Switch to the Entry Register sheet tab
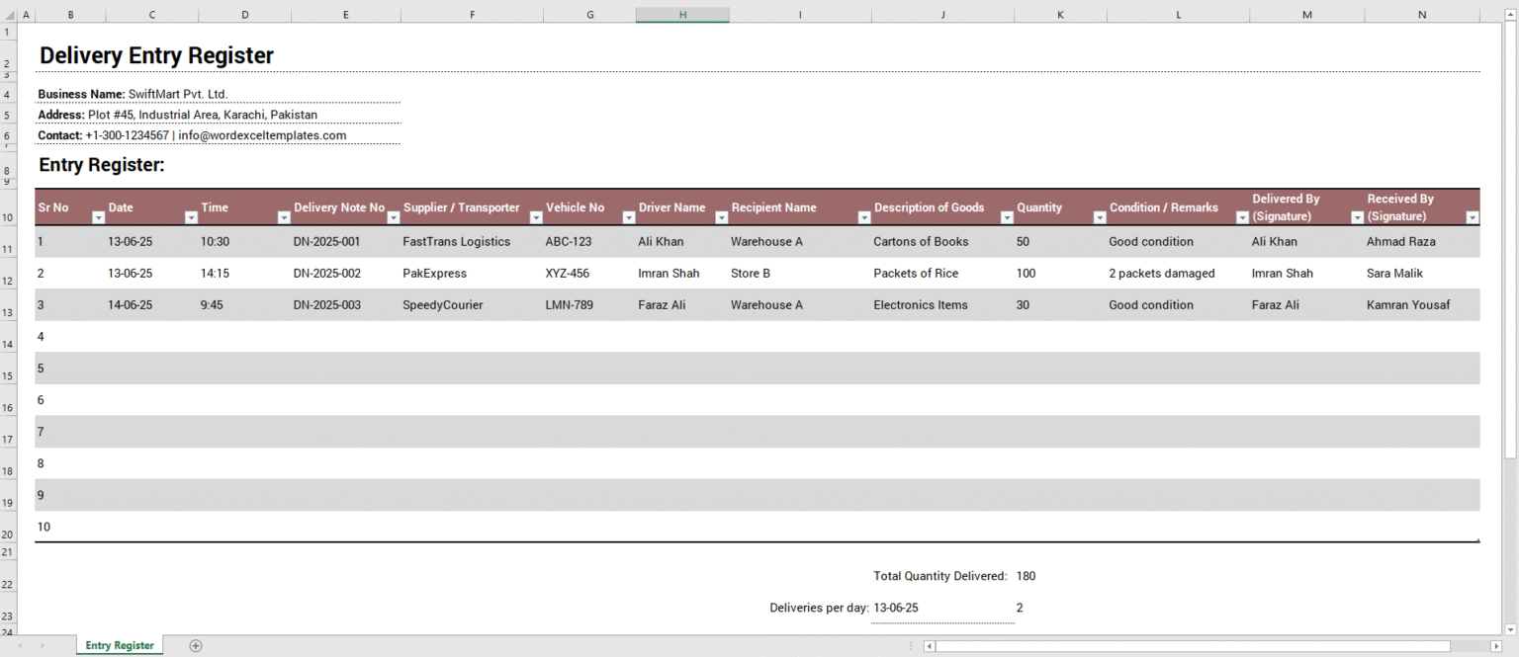This screenshot has height=657, width=1519. pos(118,645)
